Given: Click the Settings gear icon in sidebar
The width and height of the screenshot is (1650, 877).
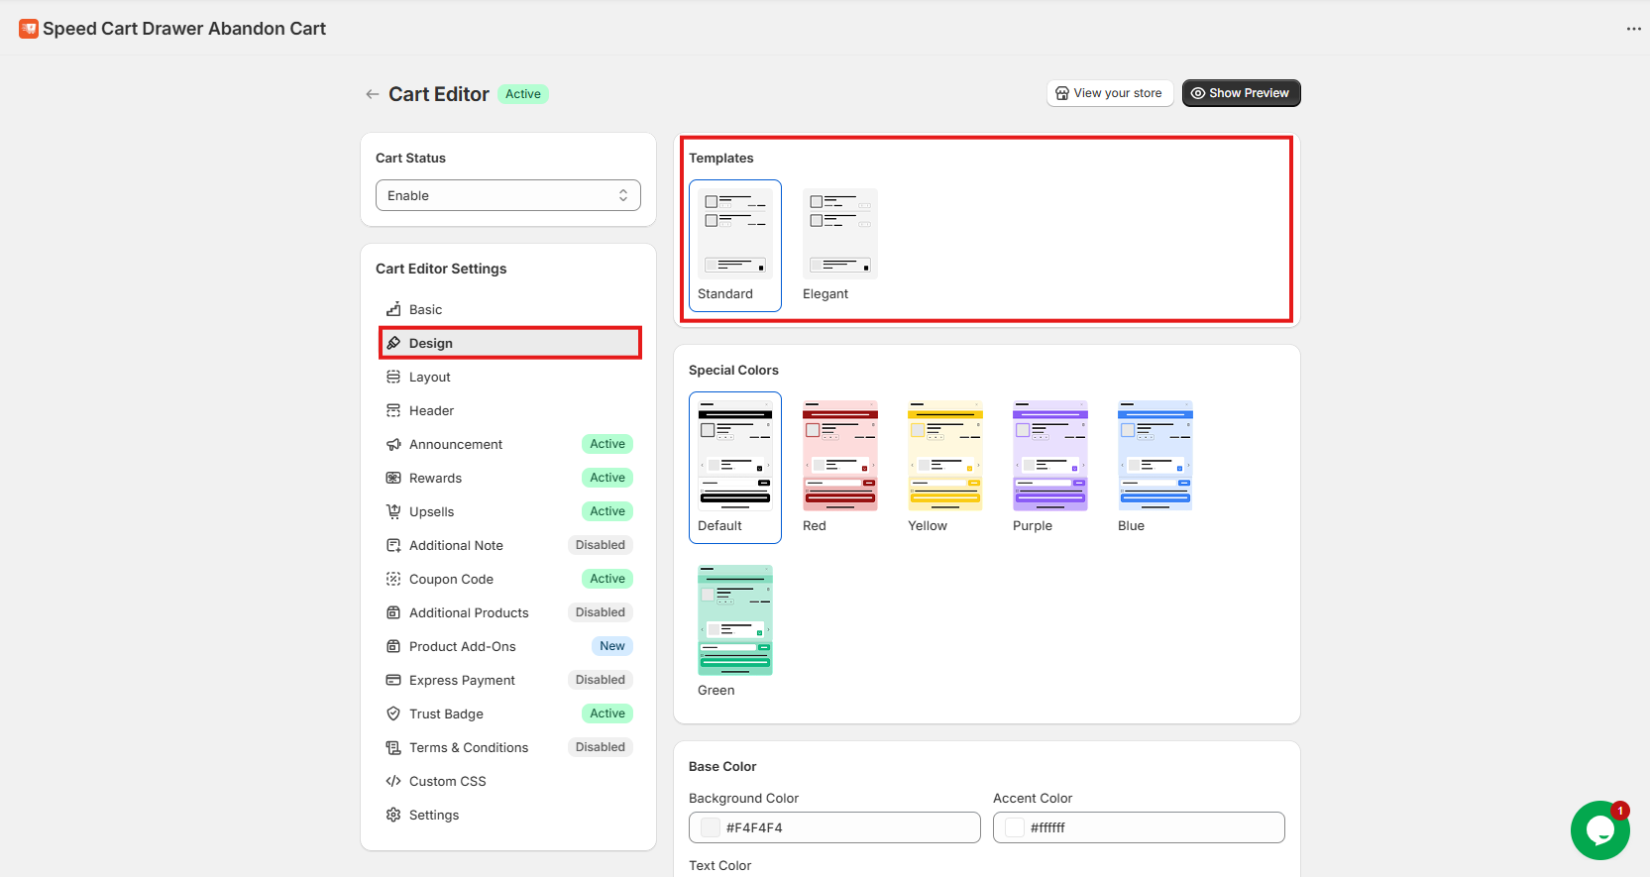Looking at the screenshot, I should pos(393,815).
